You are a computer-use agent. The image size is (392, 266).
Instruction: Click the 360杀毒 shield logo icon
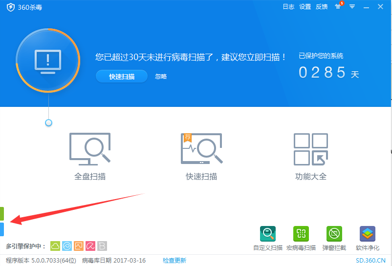[10, 7]
